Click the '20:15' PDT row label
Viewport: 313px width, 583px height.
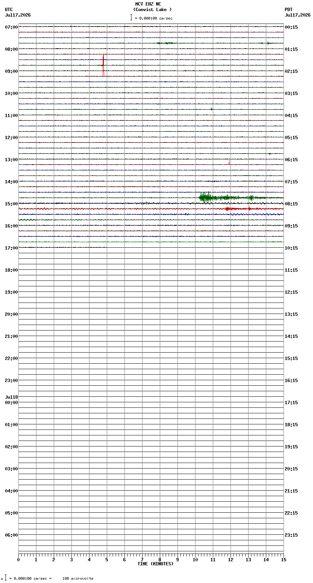291,469
